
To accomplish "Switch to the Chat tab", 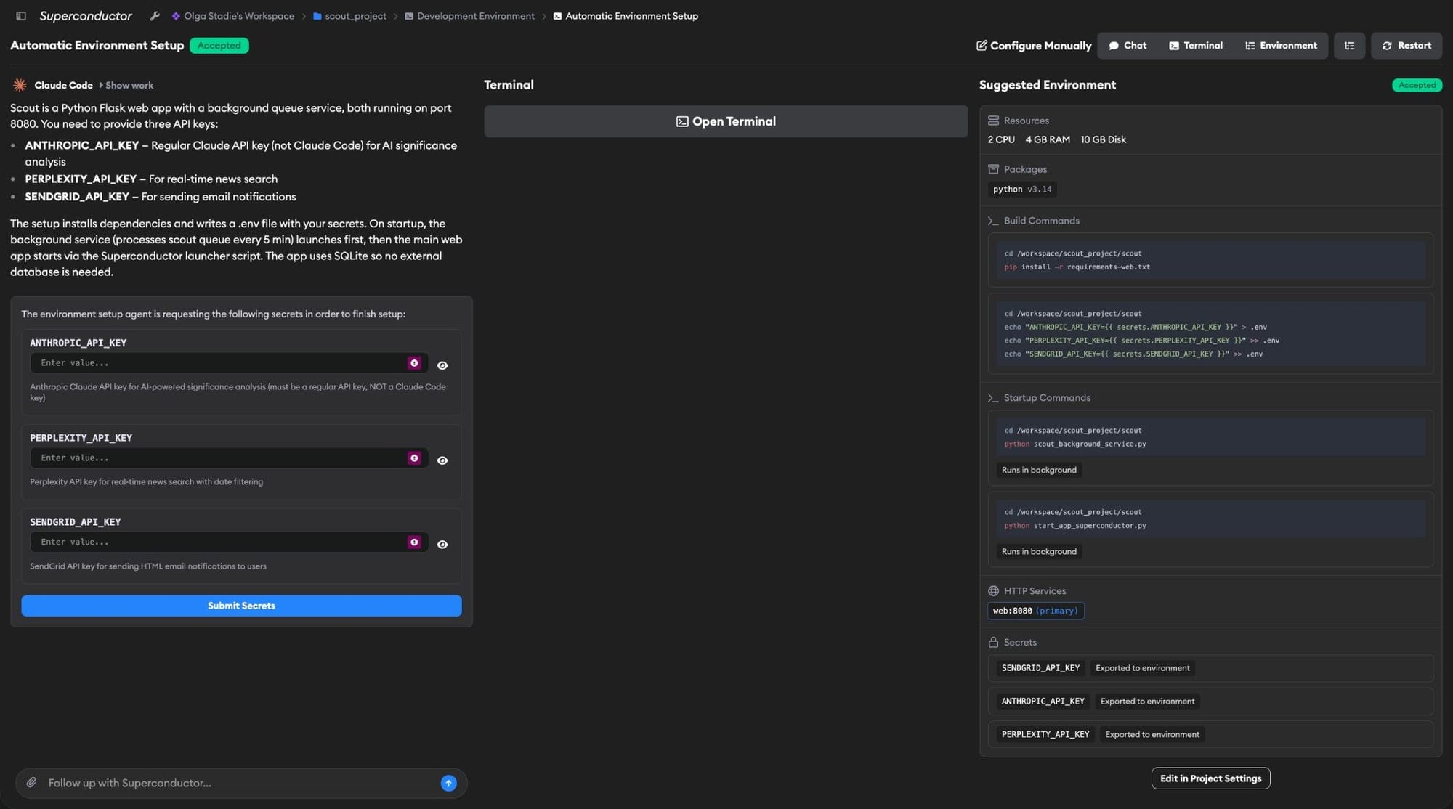I will (1128, 46).
